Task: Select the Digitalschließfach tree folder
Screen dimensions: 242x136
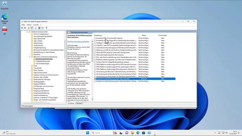Action: (38, 84)
